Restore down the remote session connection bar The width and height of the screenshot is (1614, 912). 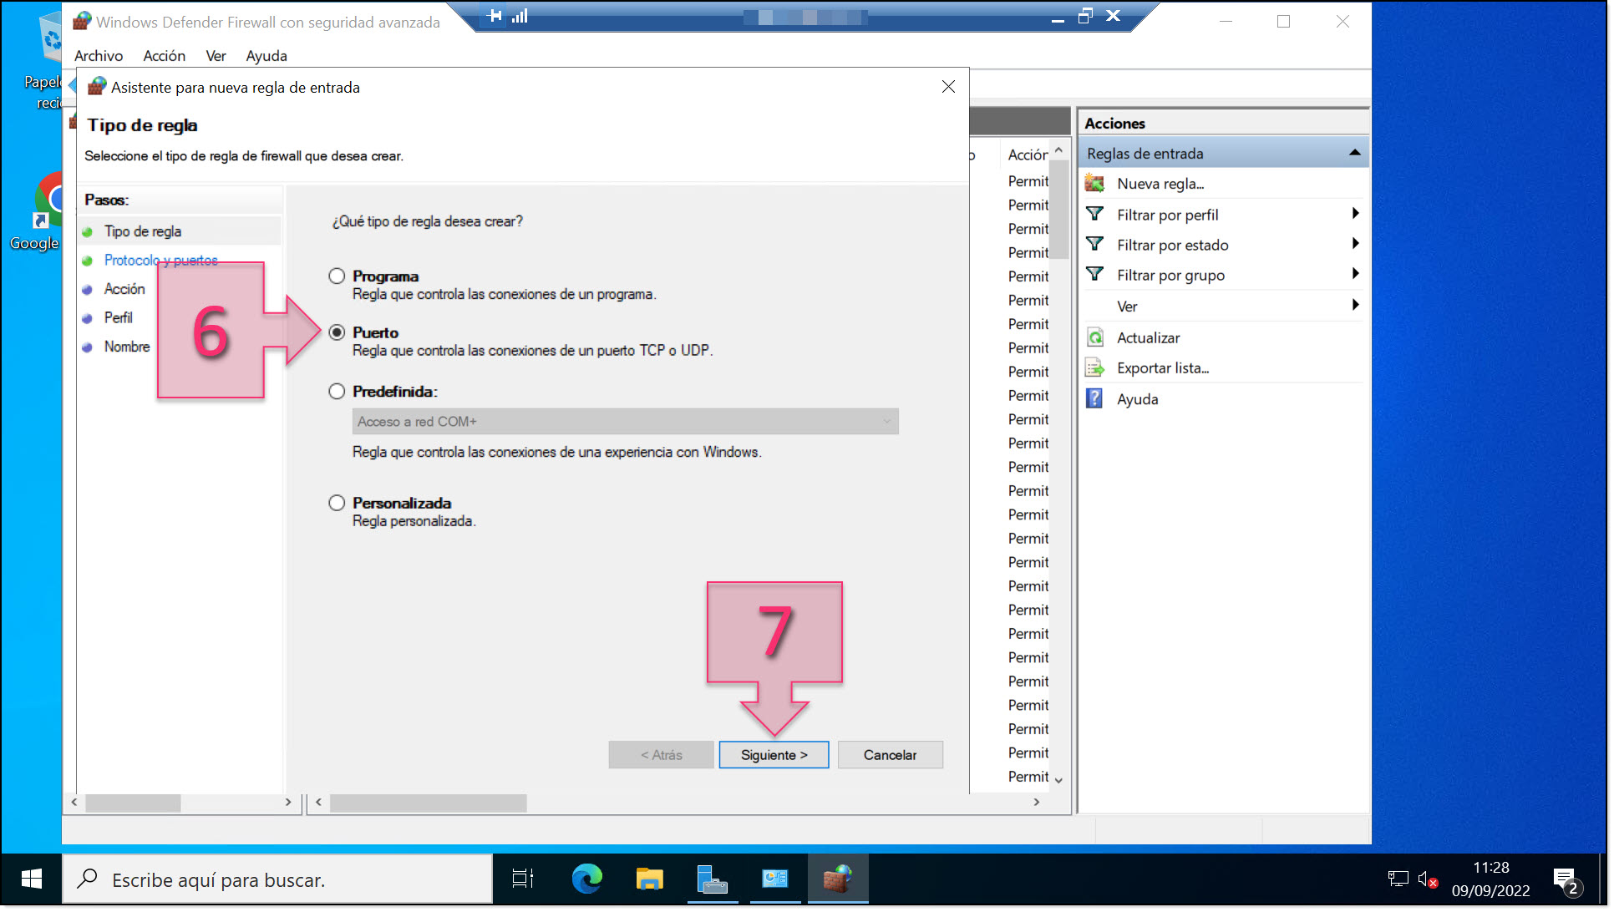point(1085,16)
